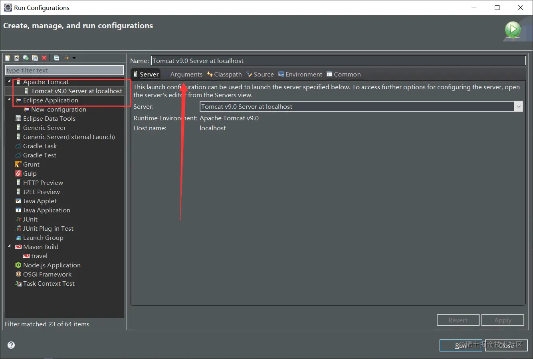Click the Grunt icon in the tree
The width and height of the screenshot is (533, 359).
pyautogui.click(x=18, y=164)
